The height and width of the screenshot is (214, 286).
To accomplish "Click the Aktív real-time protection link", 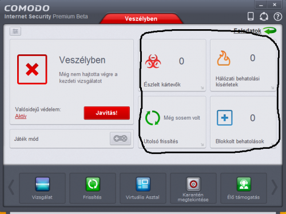I will (21, 116).
